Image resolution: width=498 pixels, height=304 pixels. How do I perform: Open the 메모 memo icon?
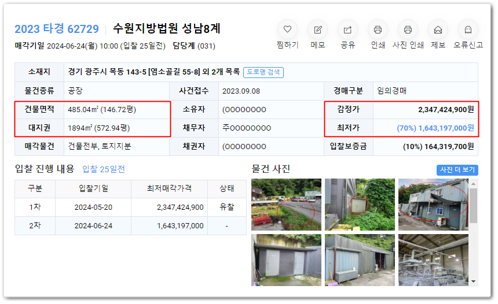(317, 29)
